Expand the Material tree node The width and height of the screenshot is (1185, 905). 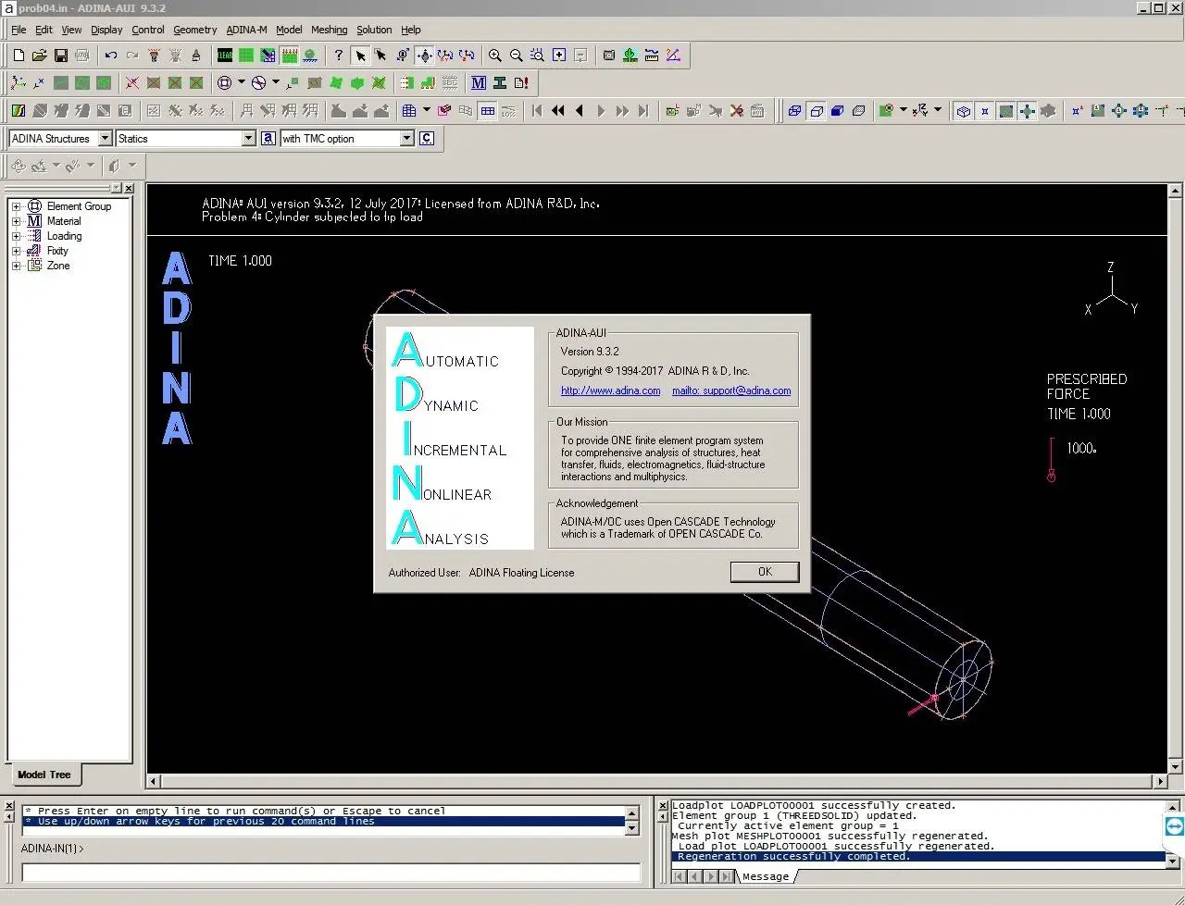(16, 221)
